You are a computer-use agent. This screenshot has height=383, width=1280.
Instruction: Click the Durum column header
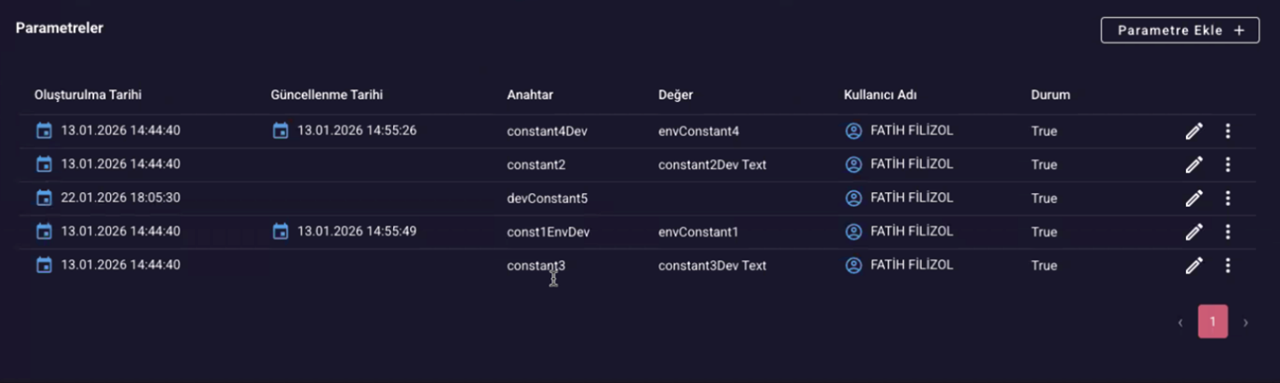1050,95
